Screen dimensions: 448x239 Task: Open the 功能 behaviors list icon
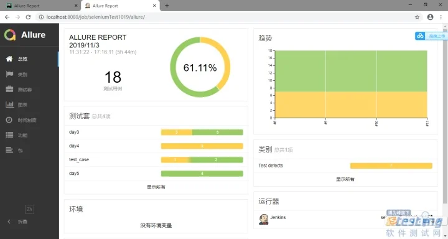[x=9, y=135]
